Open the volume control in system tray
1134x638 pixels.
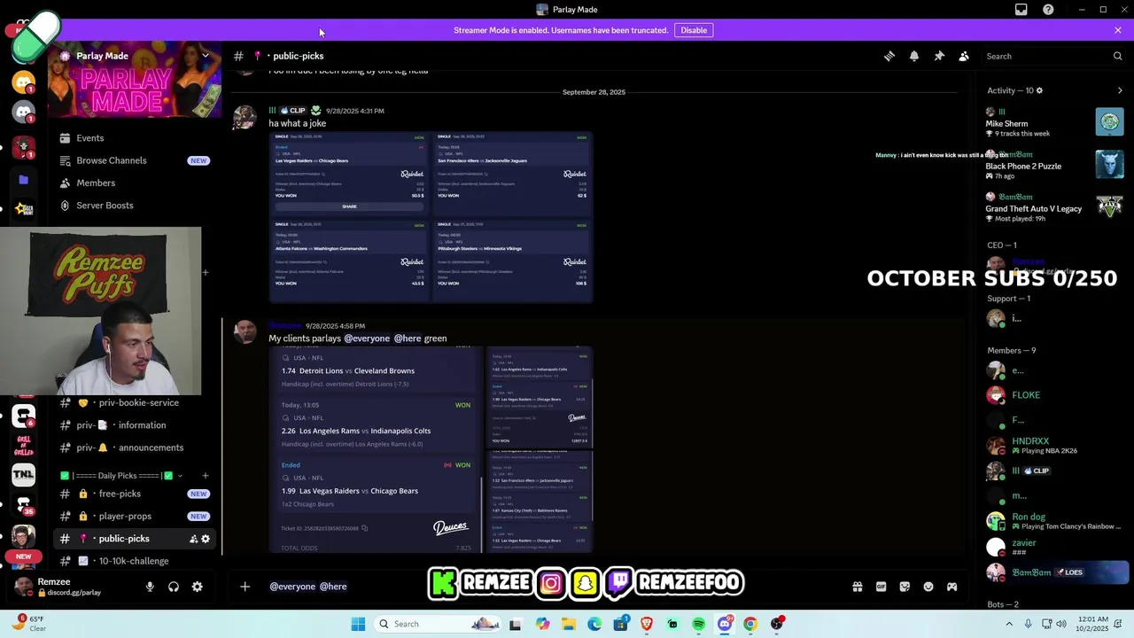(x=1061, y=624)
